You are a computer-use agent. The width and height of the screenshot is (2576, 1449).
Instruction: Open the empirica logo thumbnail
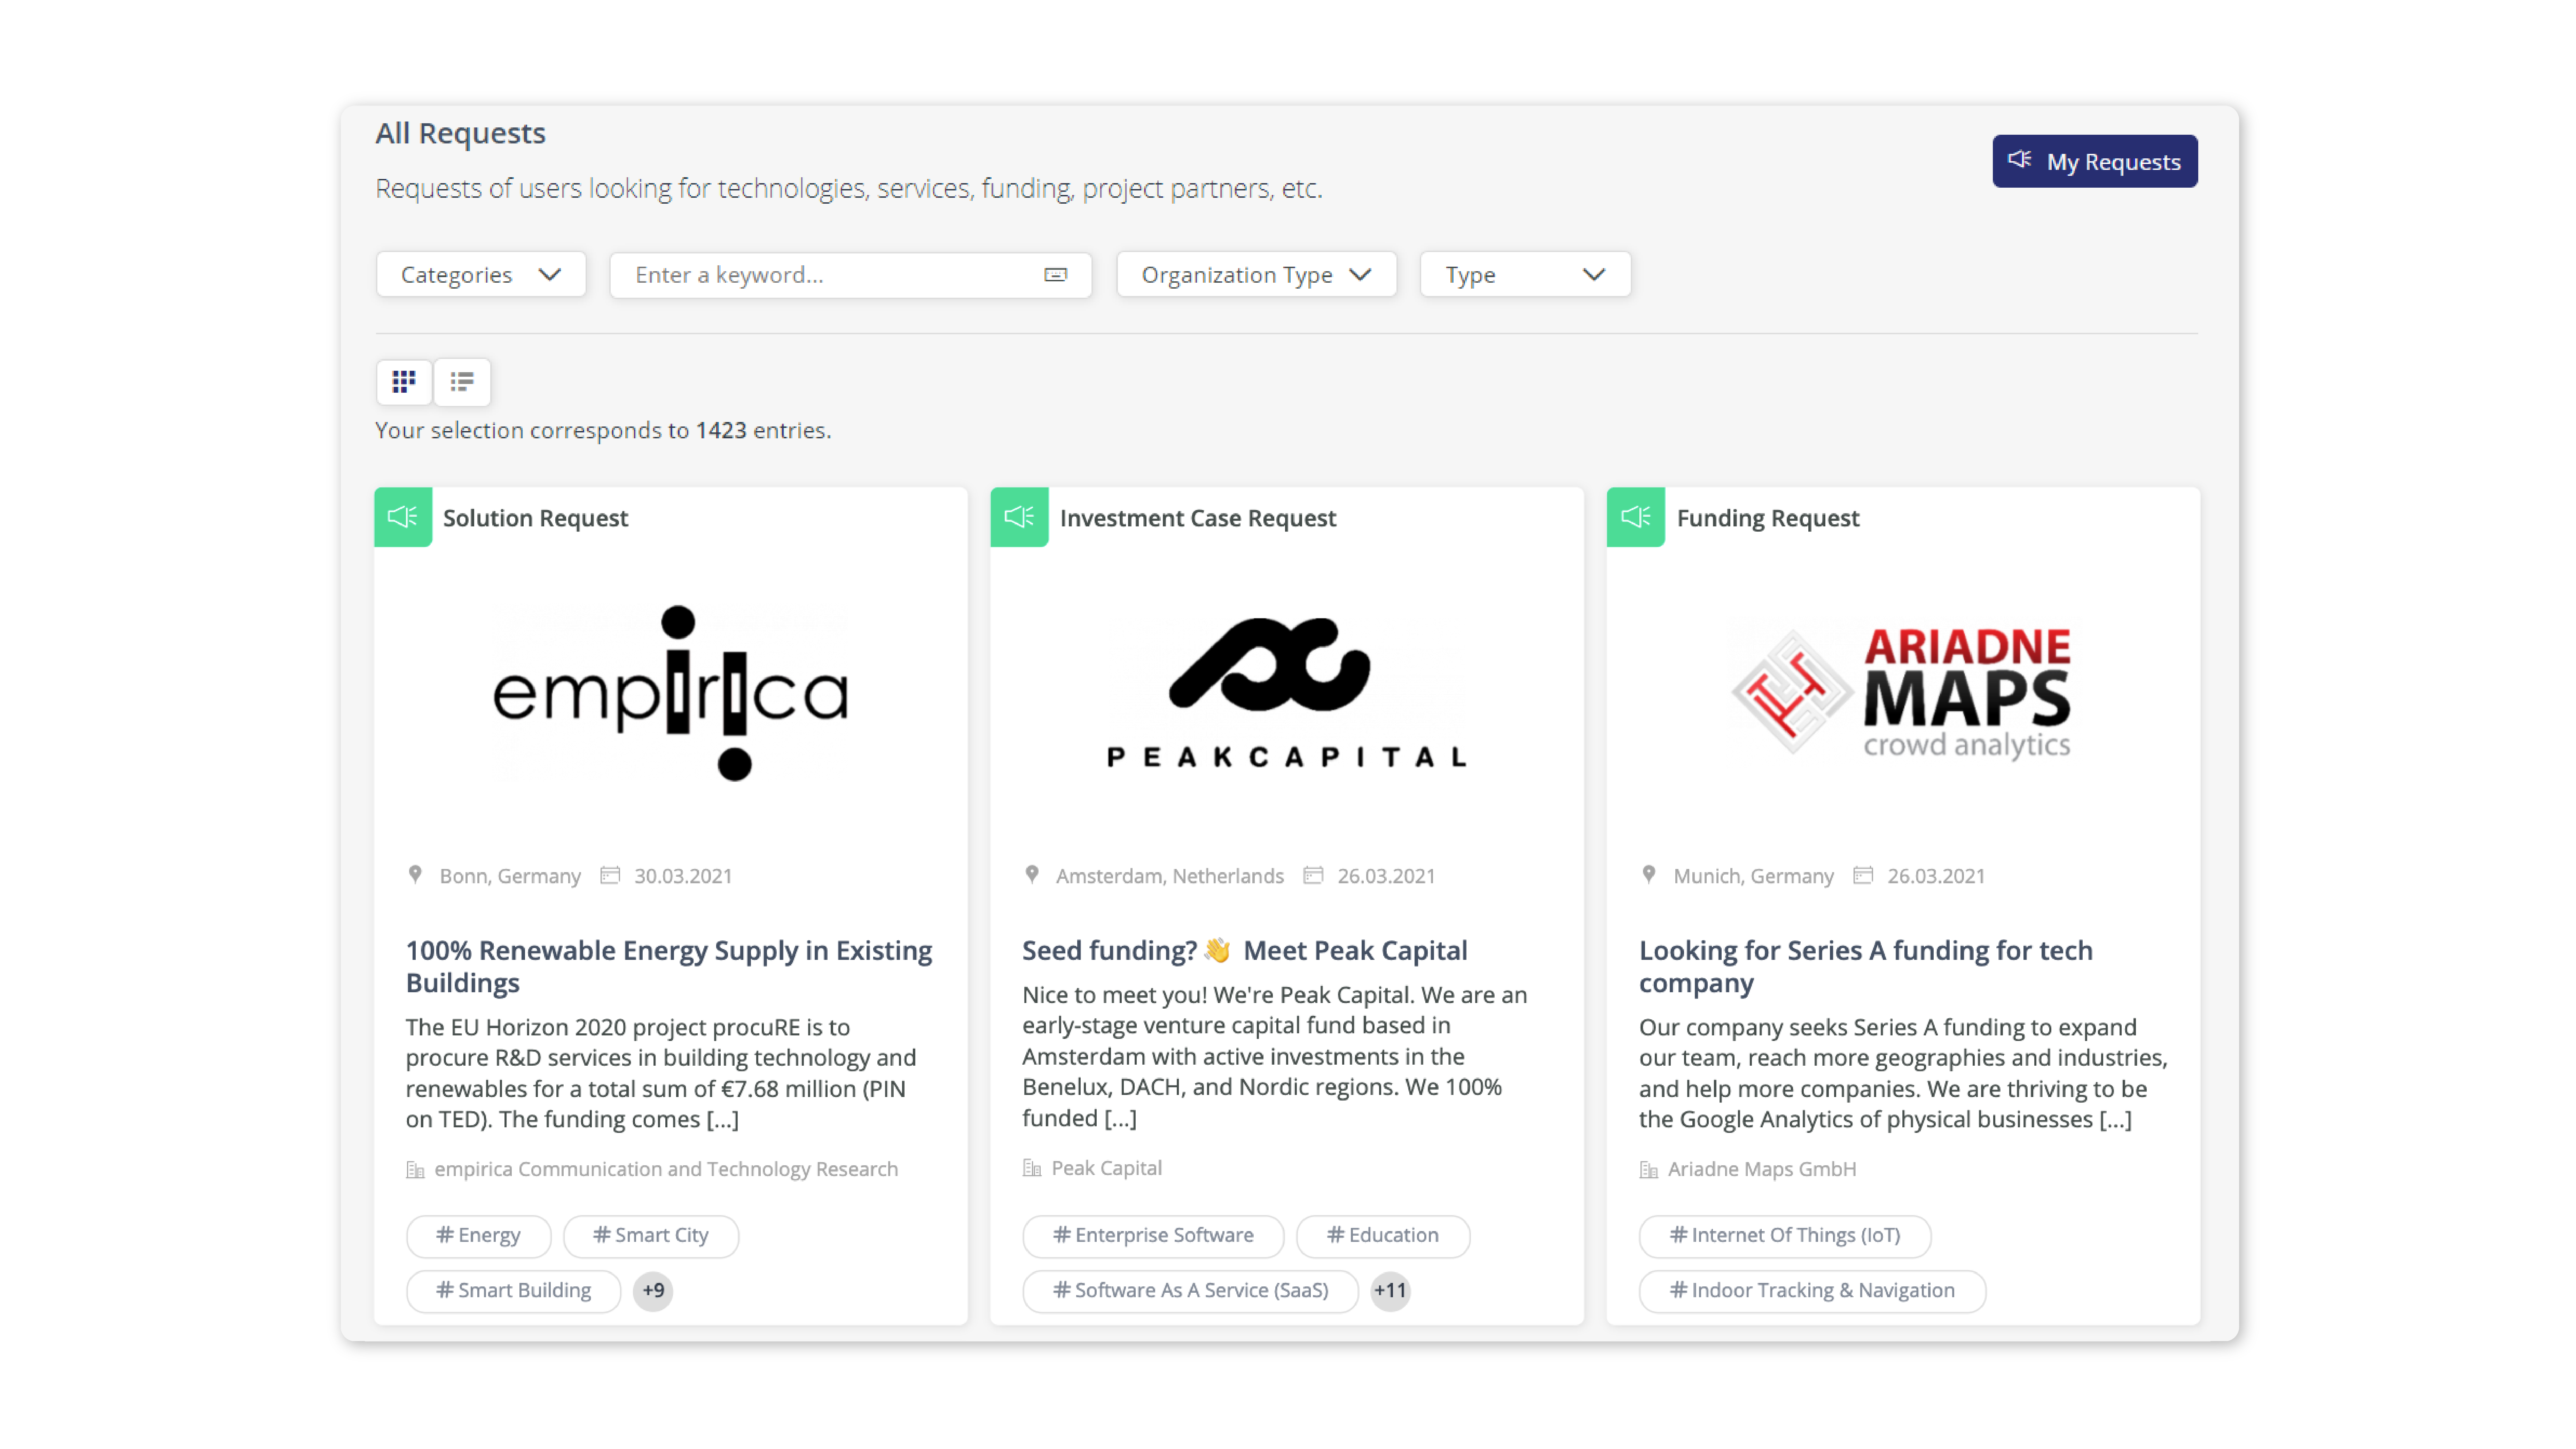[671, 693]
